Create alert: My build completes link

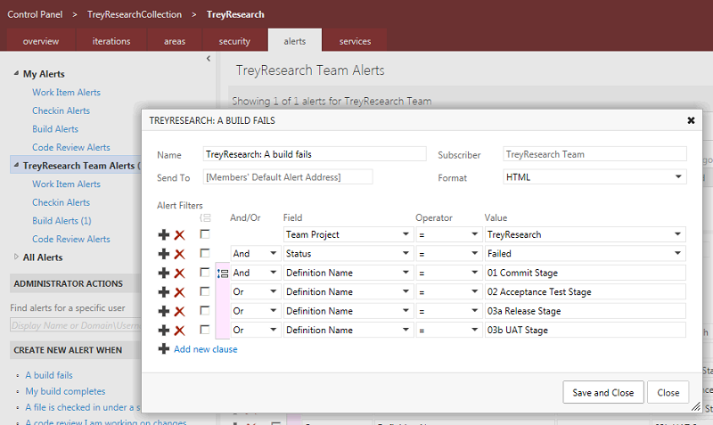tap(65, 391)
